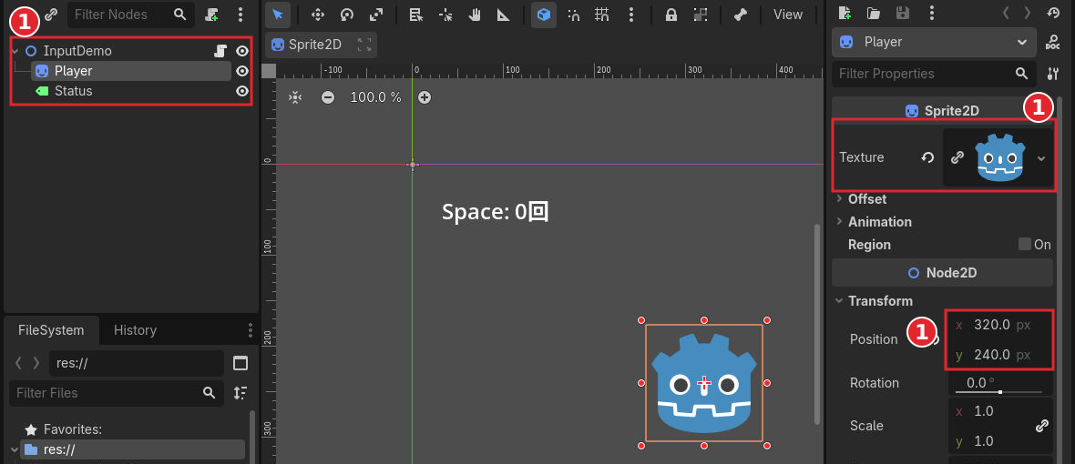1075x464 pixels.
Task: Activate the Pan hand tool
Action: click(x=475, y=15)
